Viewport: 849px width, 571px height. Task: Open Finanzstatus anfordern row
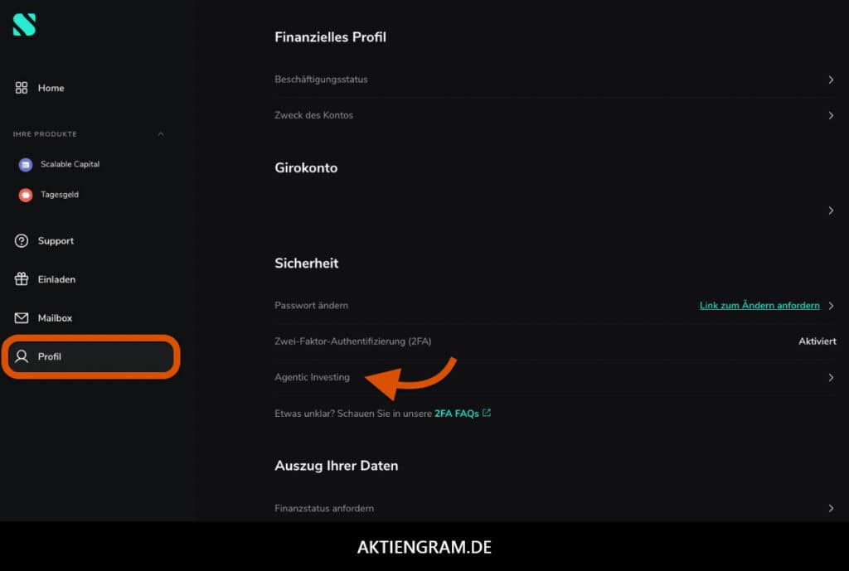point(555,508)
